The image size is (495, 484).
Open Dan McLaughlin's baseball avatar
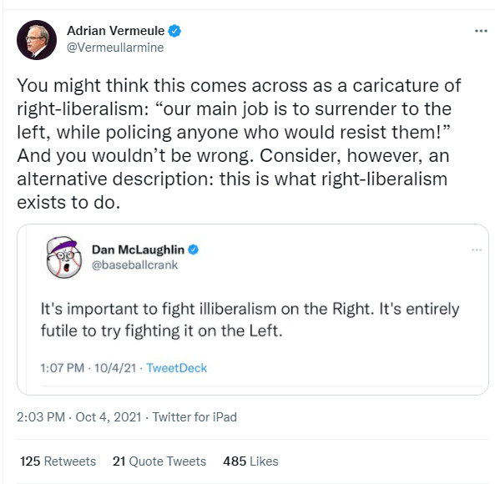coord(64,258)
